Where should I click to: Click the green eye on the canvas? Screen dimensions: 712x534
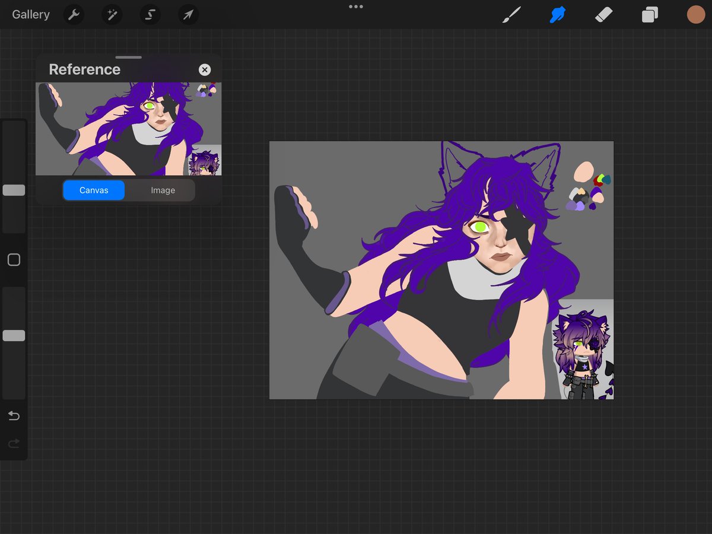point(479,226)
